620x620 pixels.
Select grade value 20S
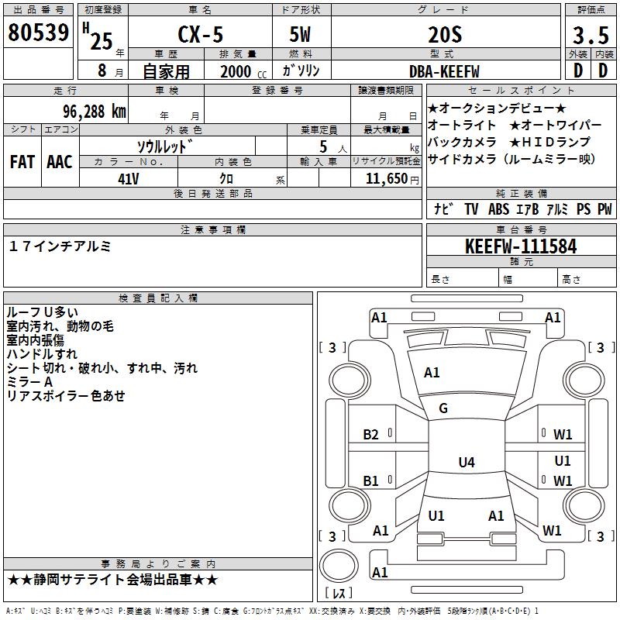click(445, 35)
